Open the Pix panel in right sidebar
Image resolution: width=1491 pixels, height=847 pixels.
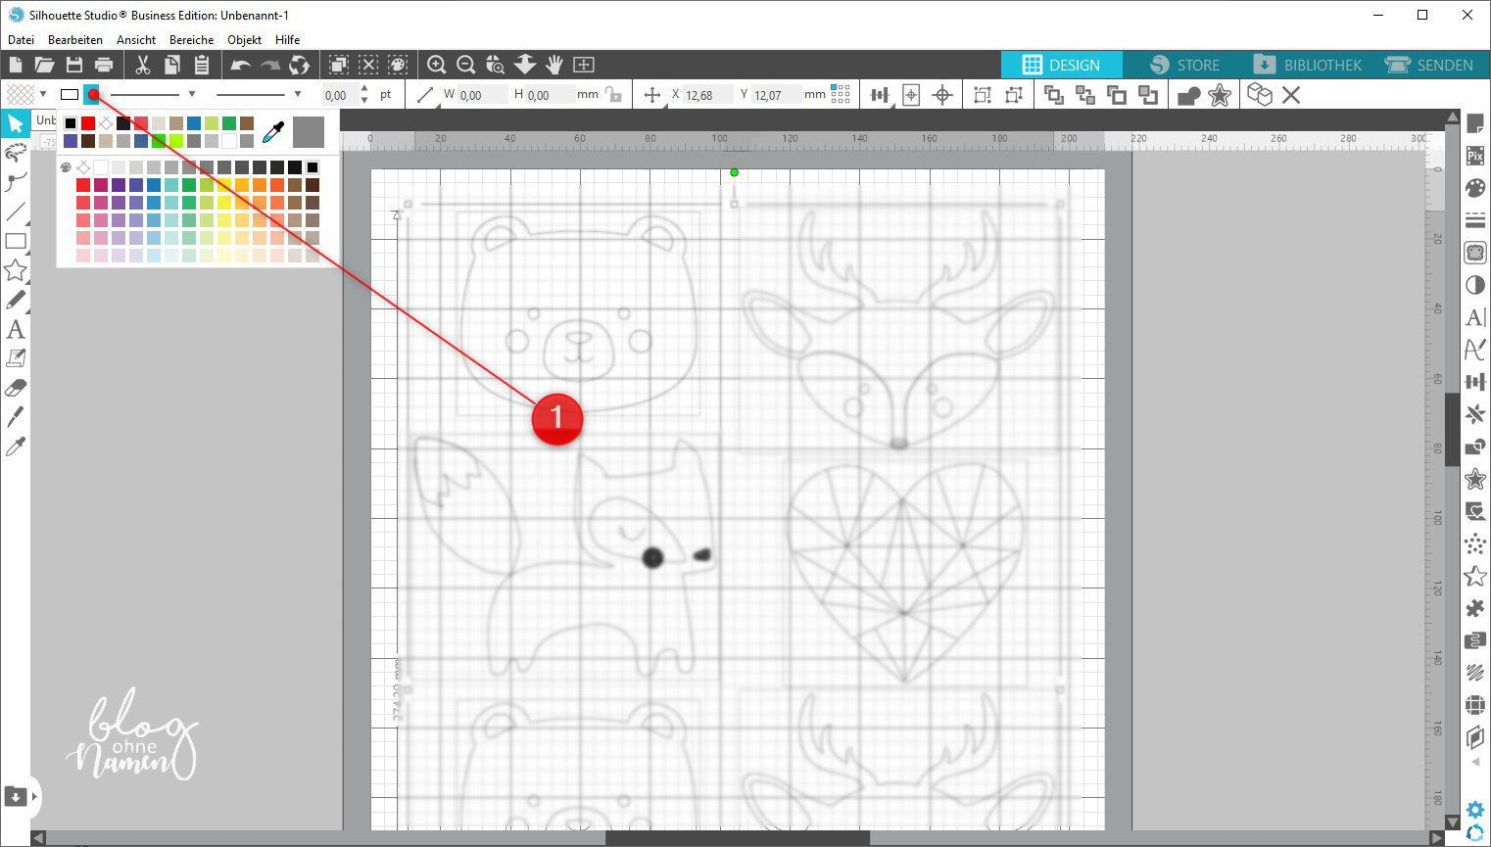1474,156
